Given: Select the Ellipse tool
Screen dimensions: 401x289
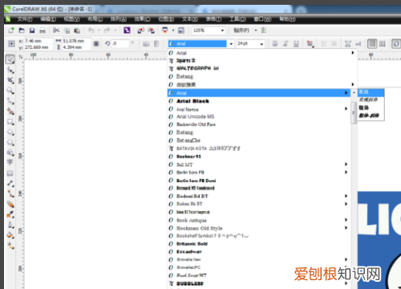Looking at the screenshot, I should (10, 132).
